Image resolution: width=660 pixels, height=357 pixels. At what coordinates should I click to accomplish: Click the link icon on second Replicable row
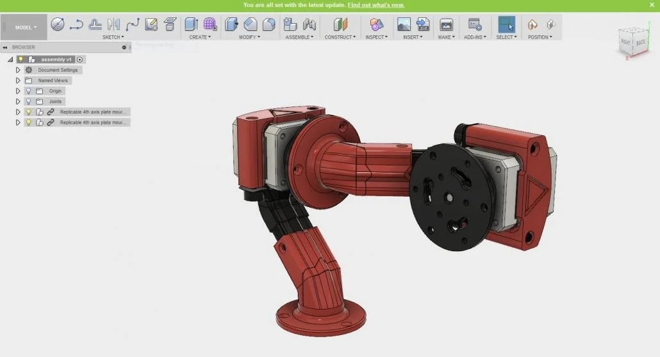coord(51,122)
